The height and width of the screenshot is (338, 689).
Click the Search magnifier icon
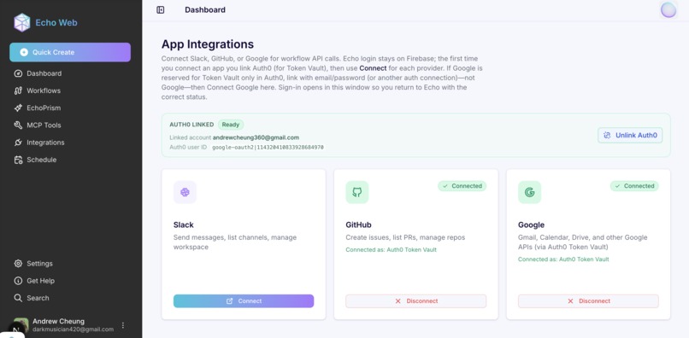click(x=18, y=298)
